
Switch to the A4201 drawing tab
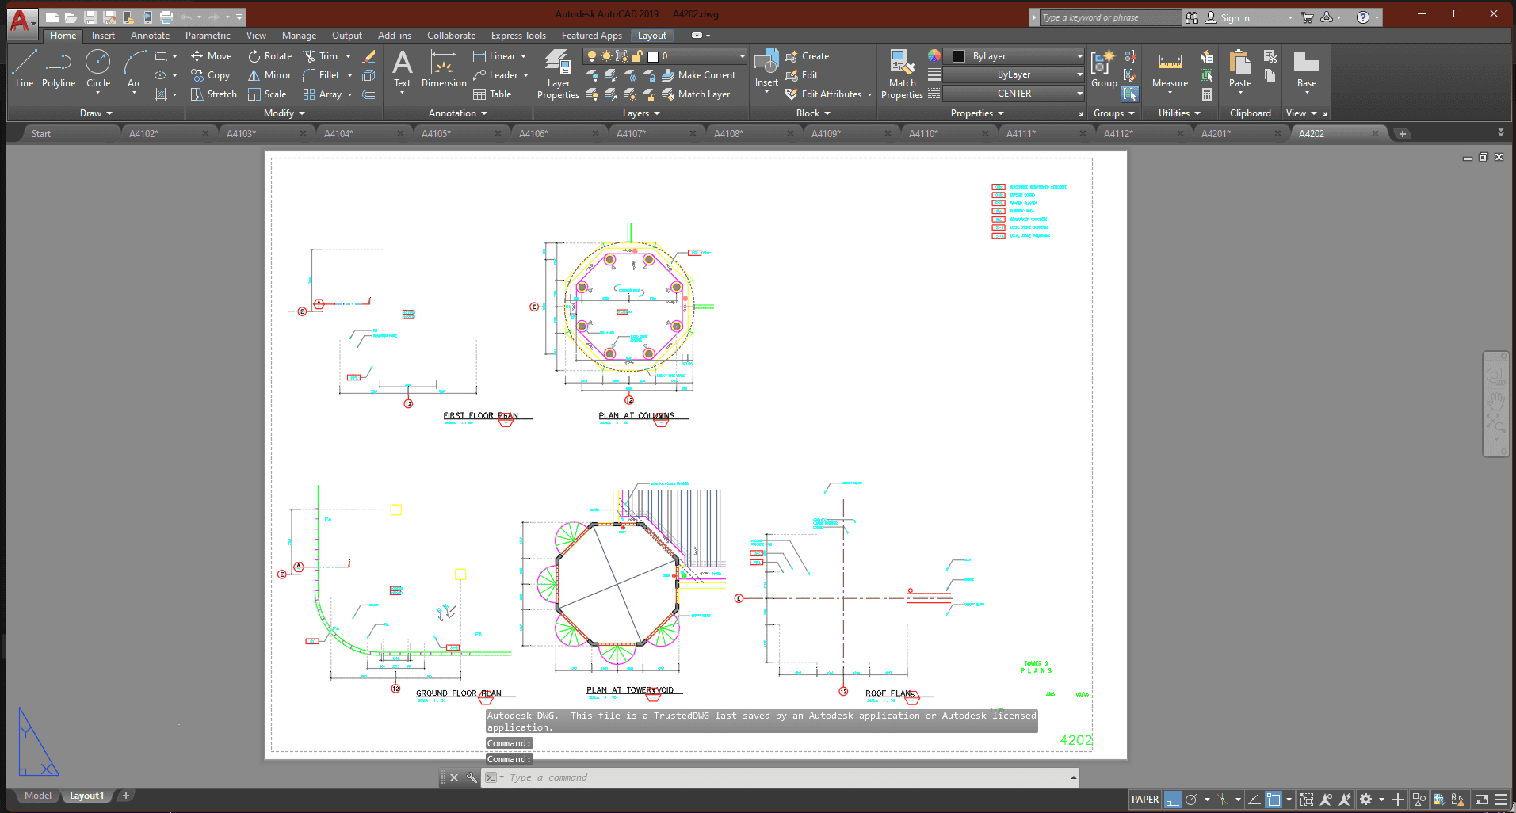(1216, 134)
